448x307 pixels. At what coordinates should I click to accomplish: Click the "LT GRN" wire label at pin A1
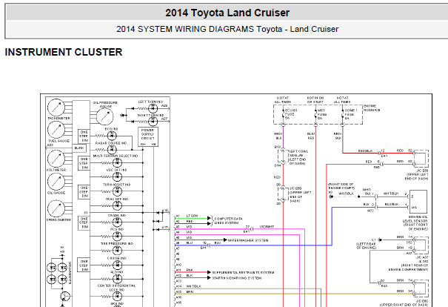click(x=192, y=216)
